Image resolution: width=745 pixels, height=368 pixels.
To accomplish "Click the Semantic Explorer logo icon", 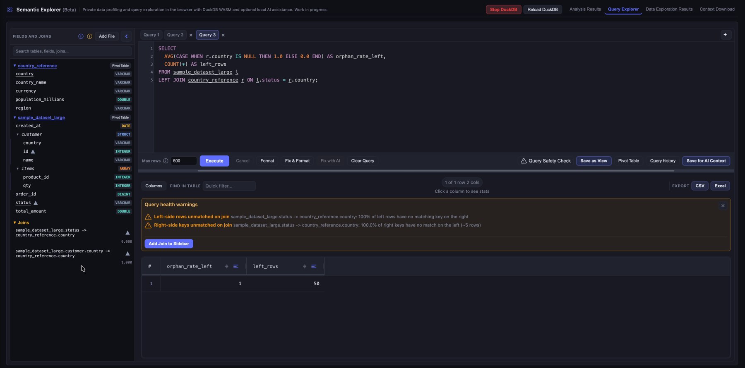I will (10, 10).
